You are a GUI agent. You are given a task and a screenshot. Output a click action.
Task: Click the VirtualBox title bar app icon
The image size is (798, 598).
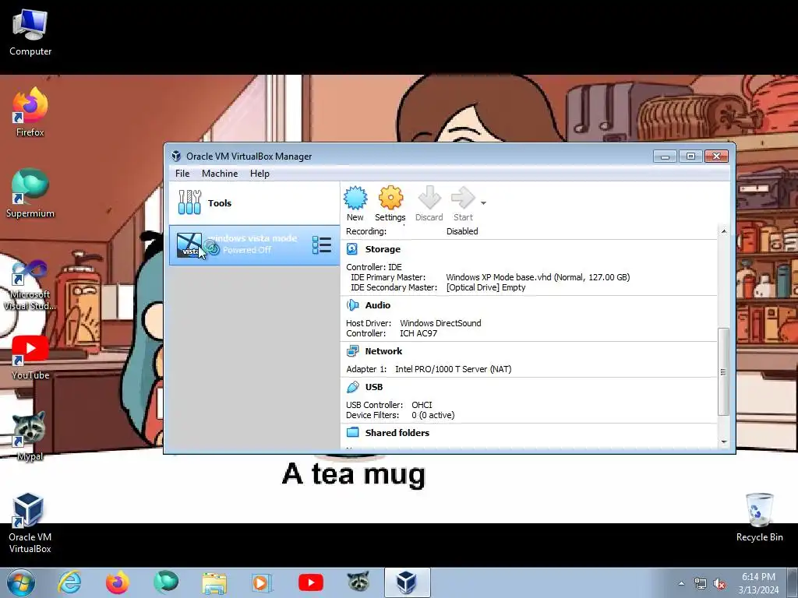(x=176, y=156)
